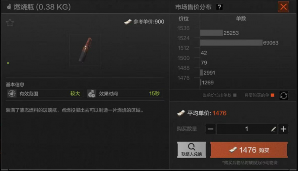
Task: Increase purchase quantity with plus button
Action: point(283,129)
